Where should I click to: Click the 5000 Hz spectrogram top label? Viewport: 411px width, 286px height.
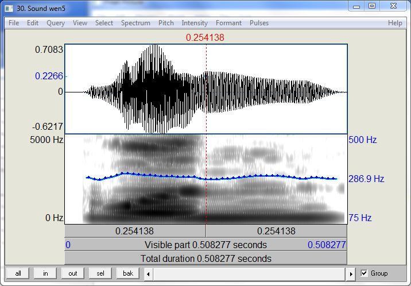click(46, 140)
